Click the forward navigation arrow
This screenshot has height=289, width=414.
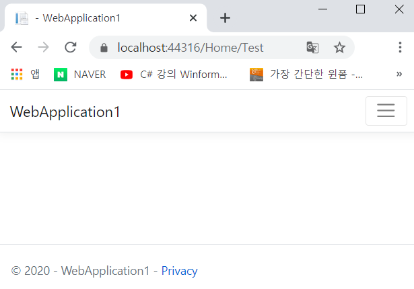(43, 48)
